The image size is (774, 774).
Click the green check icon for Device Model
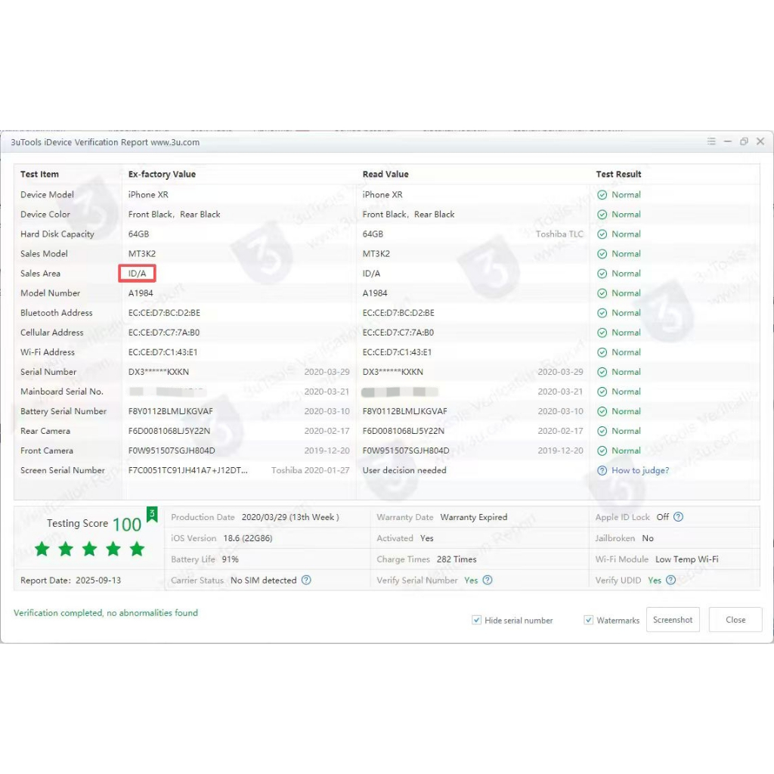[602, 195]
